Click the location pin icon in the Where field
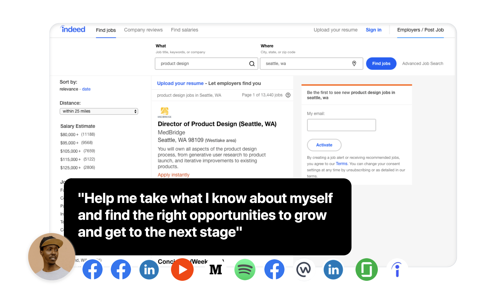 [x=354, y=64]
